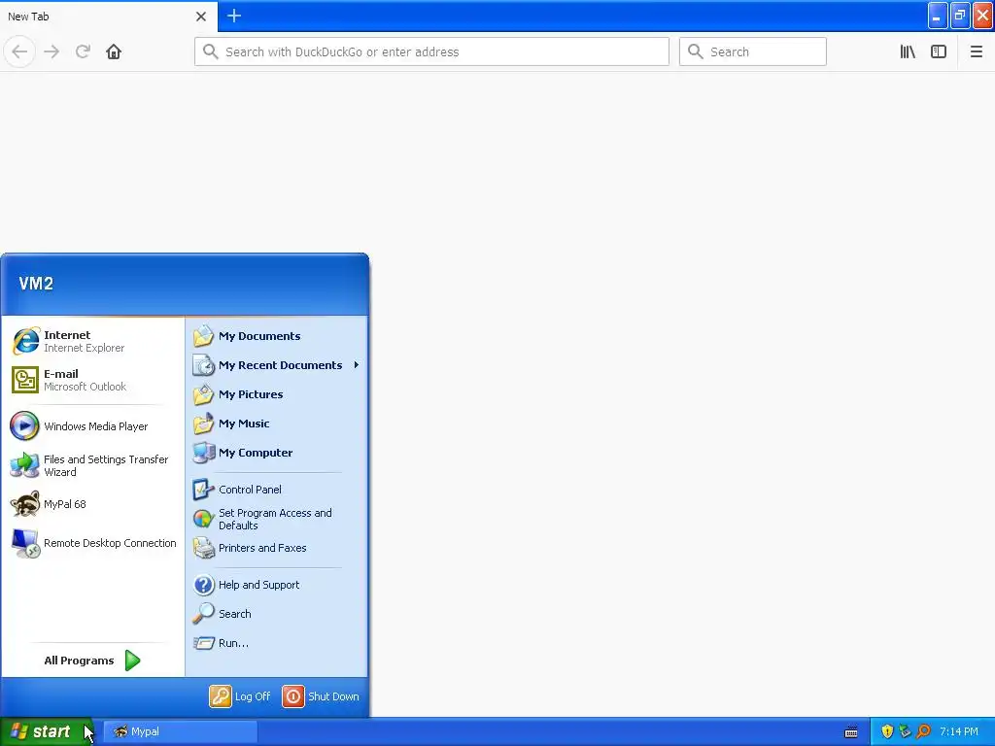The image size is (995, 746).
Task: Click the start button
Action: click(x=46, y=731)
